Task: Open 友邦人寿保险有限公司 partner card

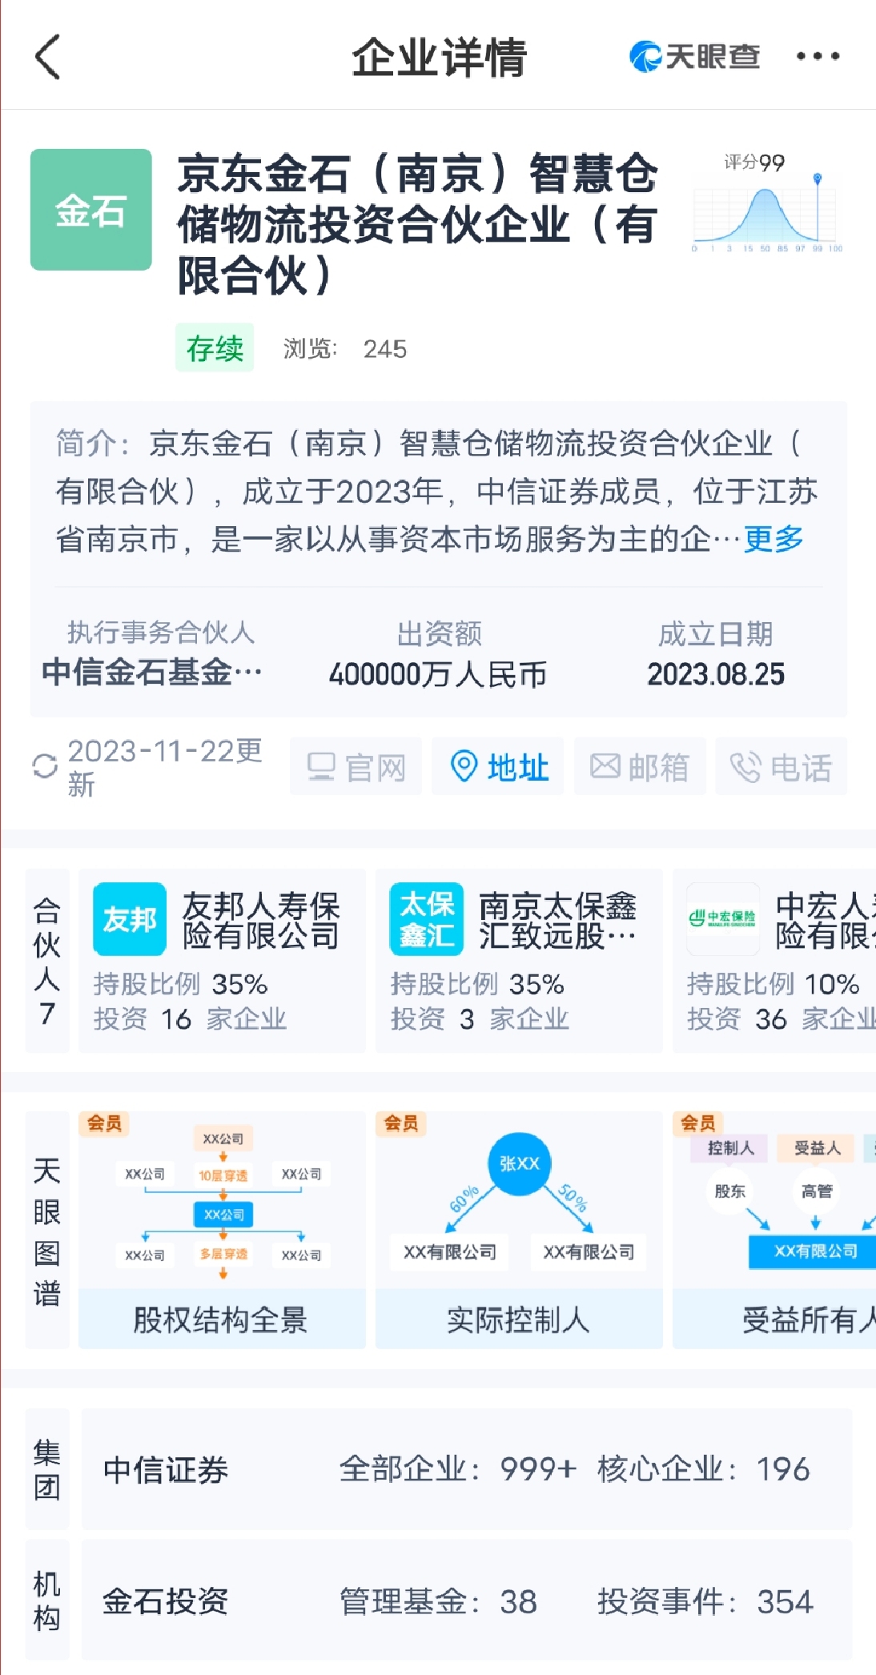Action: click(222, 961)
